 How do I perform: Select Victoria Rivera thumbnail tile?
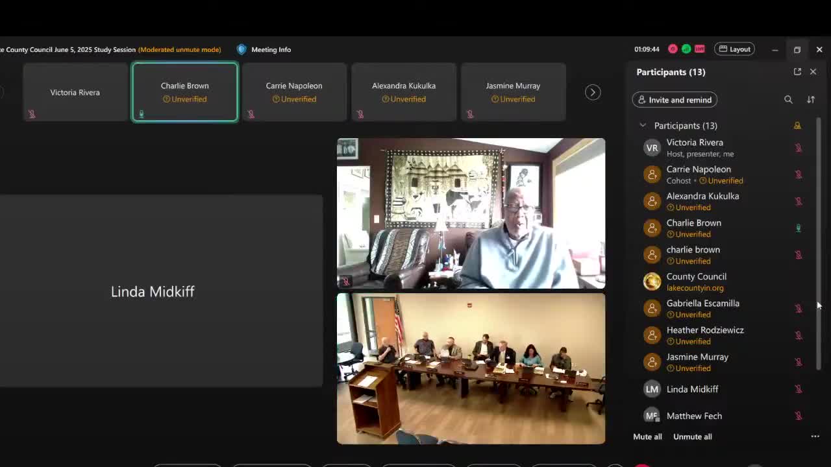[x=75, y=92]
